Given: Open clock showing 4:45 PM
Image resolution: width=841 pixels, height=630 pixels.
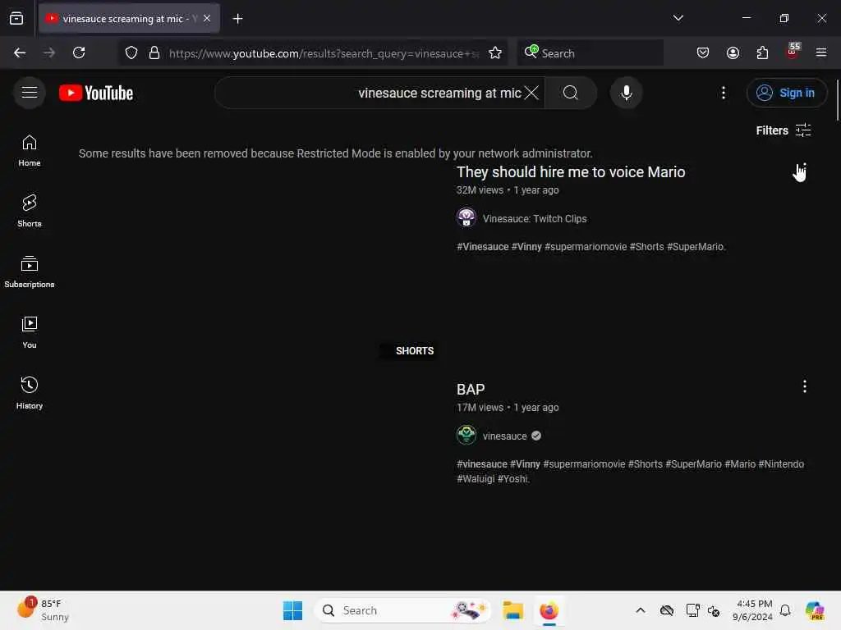Looking at the screenshot, I should [752, 610].
